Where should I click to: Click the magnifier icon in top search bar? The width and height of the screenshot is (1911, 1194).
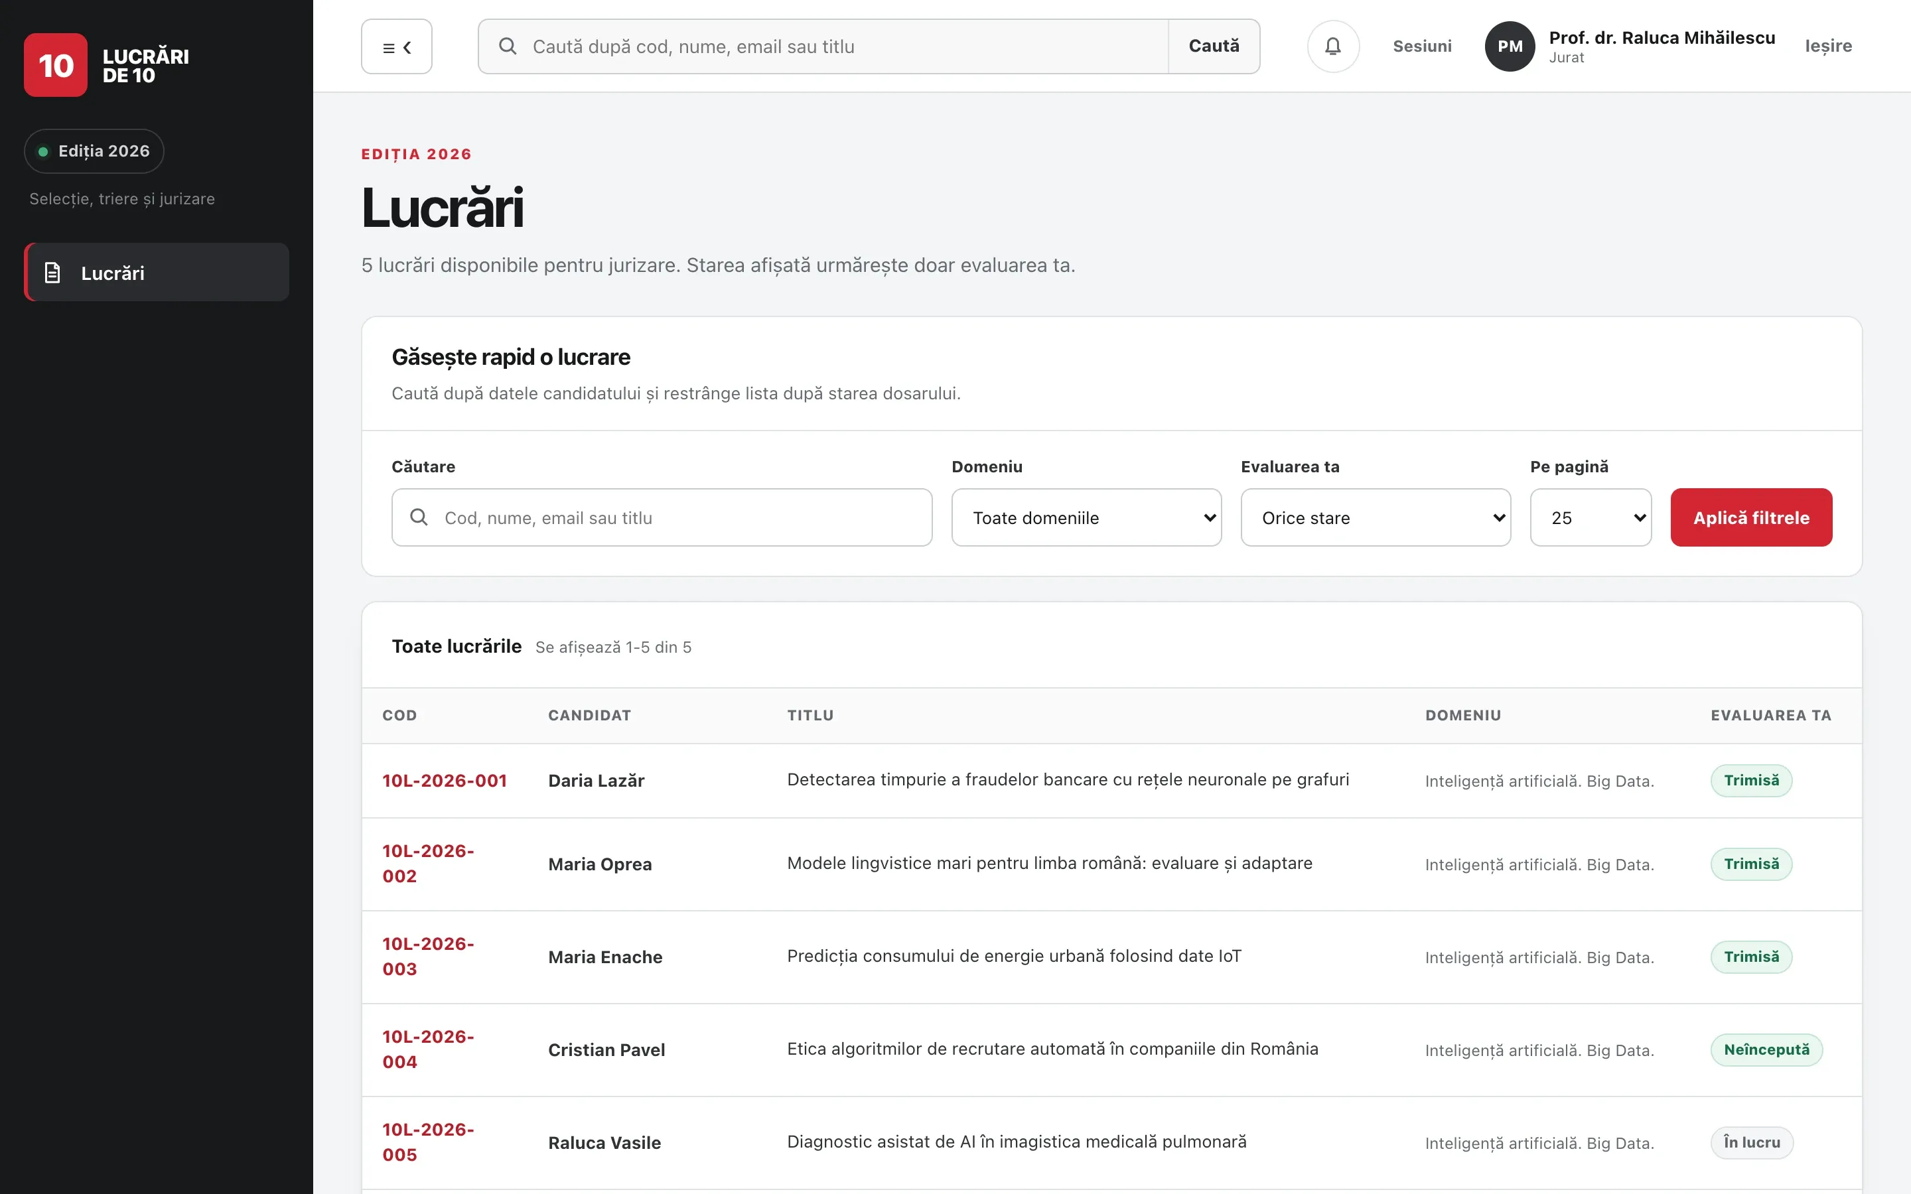[x=508, y=46]
